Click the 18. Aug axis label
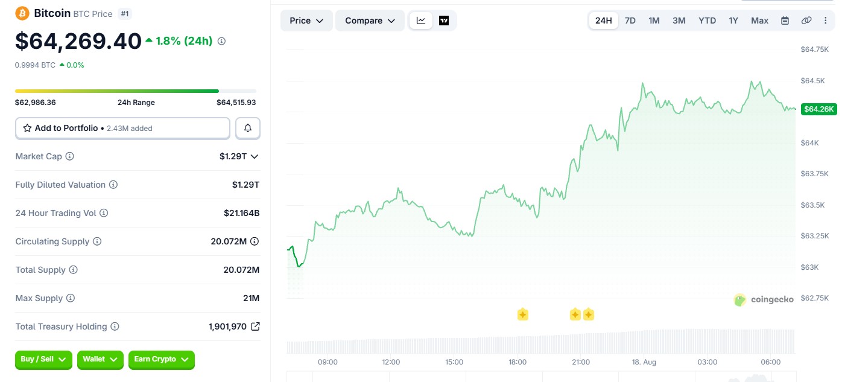842x382 pixels. tap(644, 362)
